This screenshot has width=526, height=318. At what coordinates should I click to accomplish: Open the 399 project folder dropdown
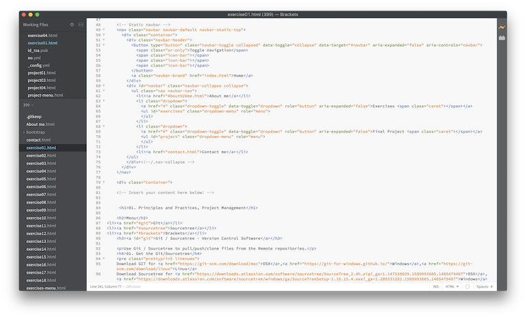[28, 105]
